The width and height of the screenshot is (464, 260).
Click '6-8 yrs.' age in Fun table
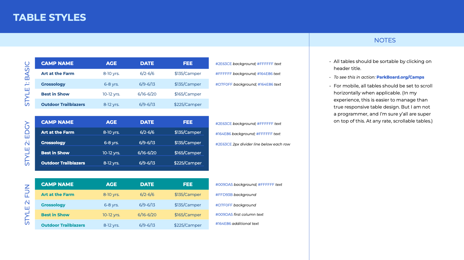111,205
